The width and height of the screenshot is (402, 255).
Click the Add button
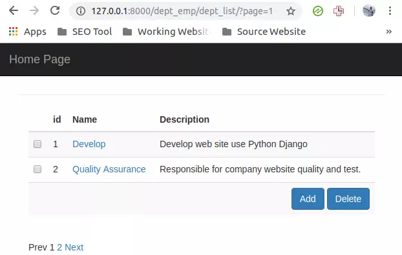(x=308, y=199)
